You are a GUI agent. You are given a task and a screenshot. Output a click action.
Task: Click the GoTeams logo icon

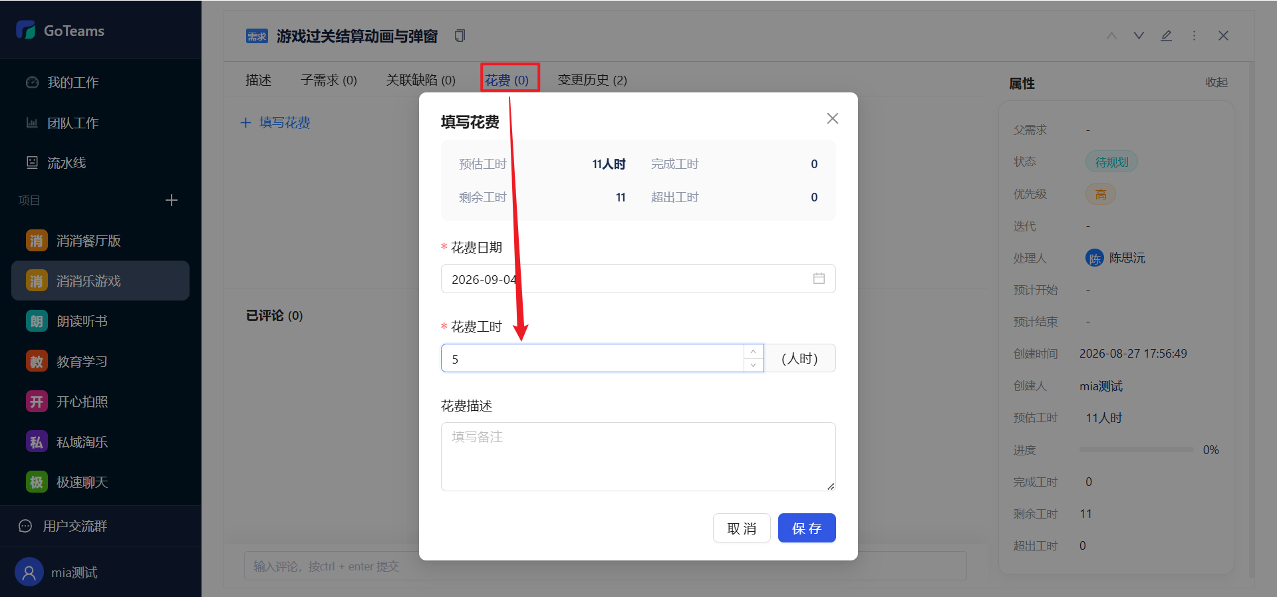pos(25,30)
